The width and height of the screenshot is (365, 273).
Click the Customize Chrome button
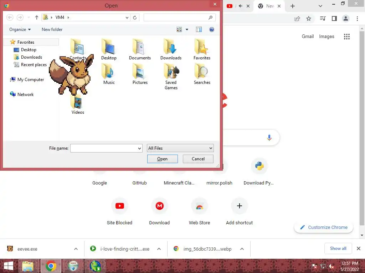point(324,227)
